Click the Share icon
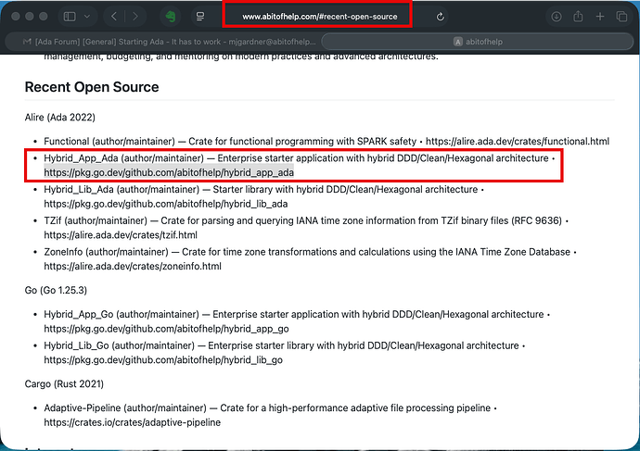 [578, 17]
